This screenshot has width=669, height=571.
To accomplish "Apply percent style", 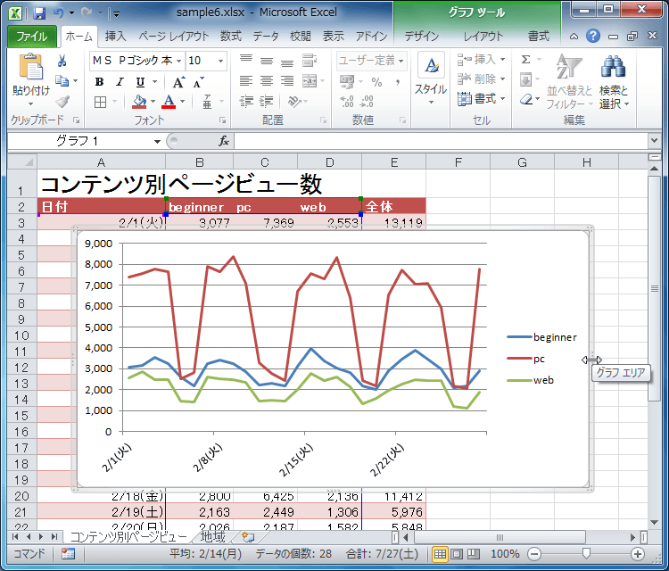I will (x=376, y=81).
